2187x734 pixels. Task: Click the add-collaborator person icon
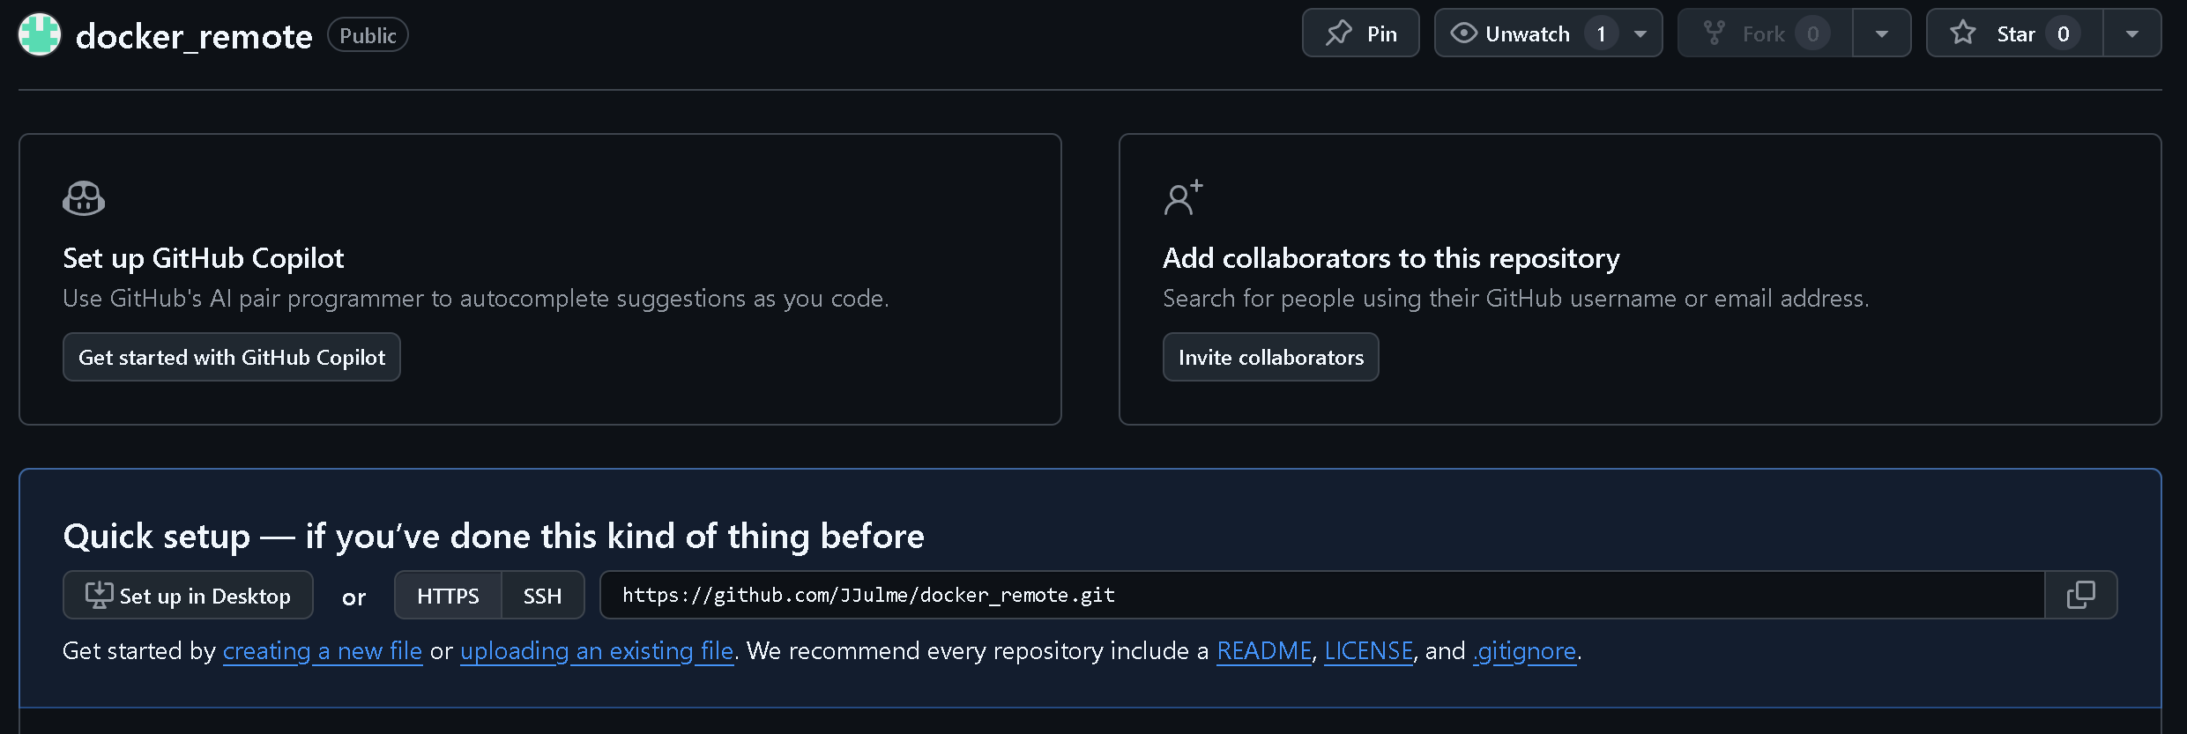click(1183, 197)
